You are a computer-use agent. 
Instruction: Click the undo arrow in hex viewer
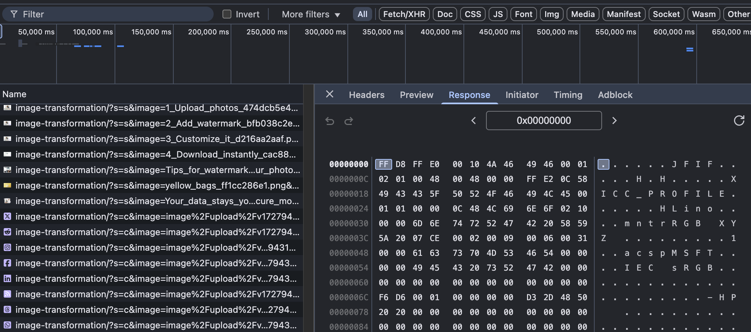(x=330, y=121)
